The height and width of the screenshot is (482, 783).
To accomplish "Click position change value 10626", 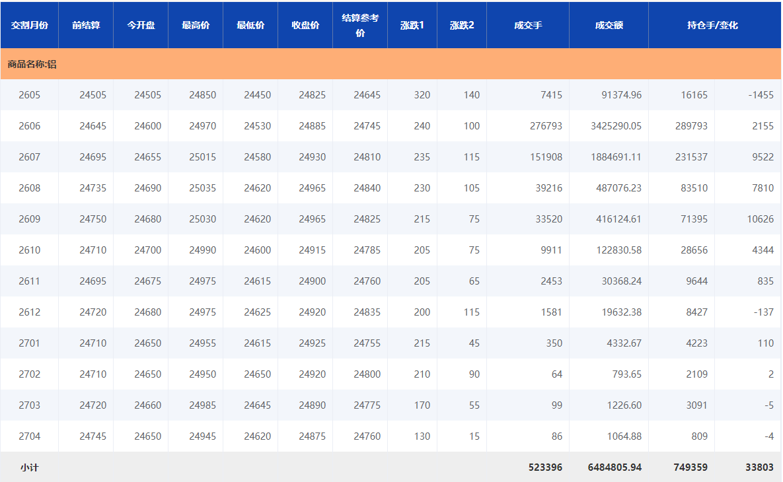I will (760, 219).
